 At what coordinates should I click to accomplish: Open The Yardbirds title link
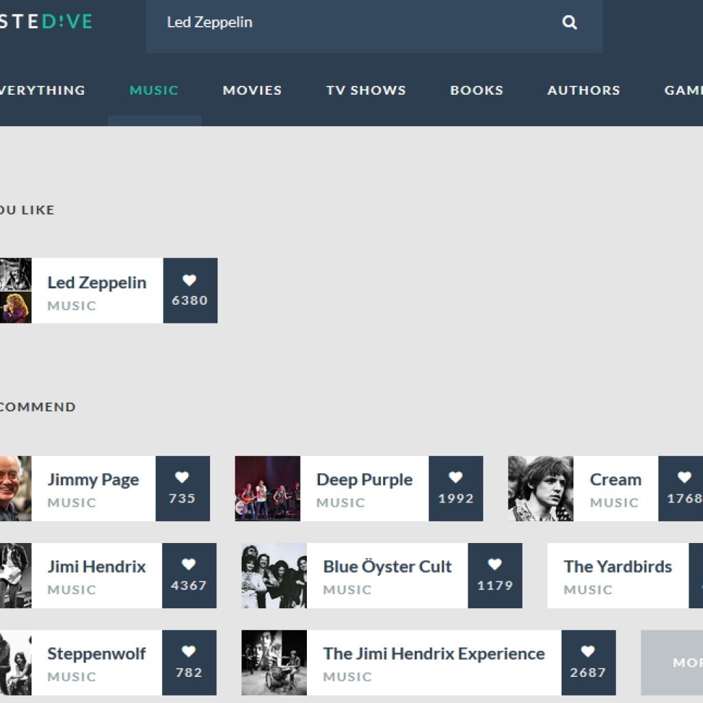617,566
